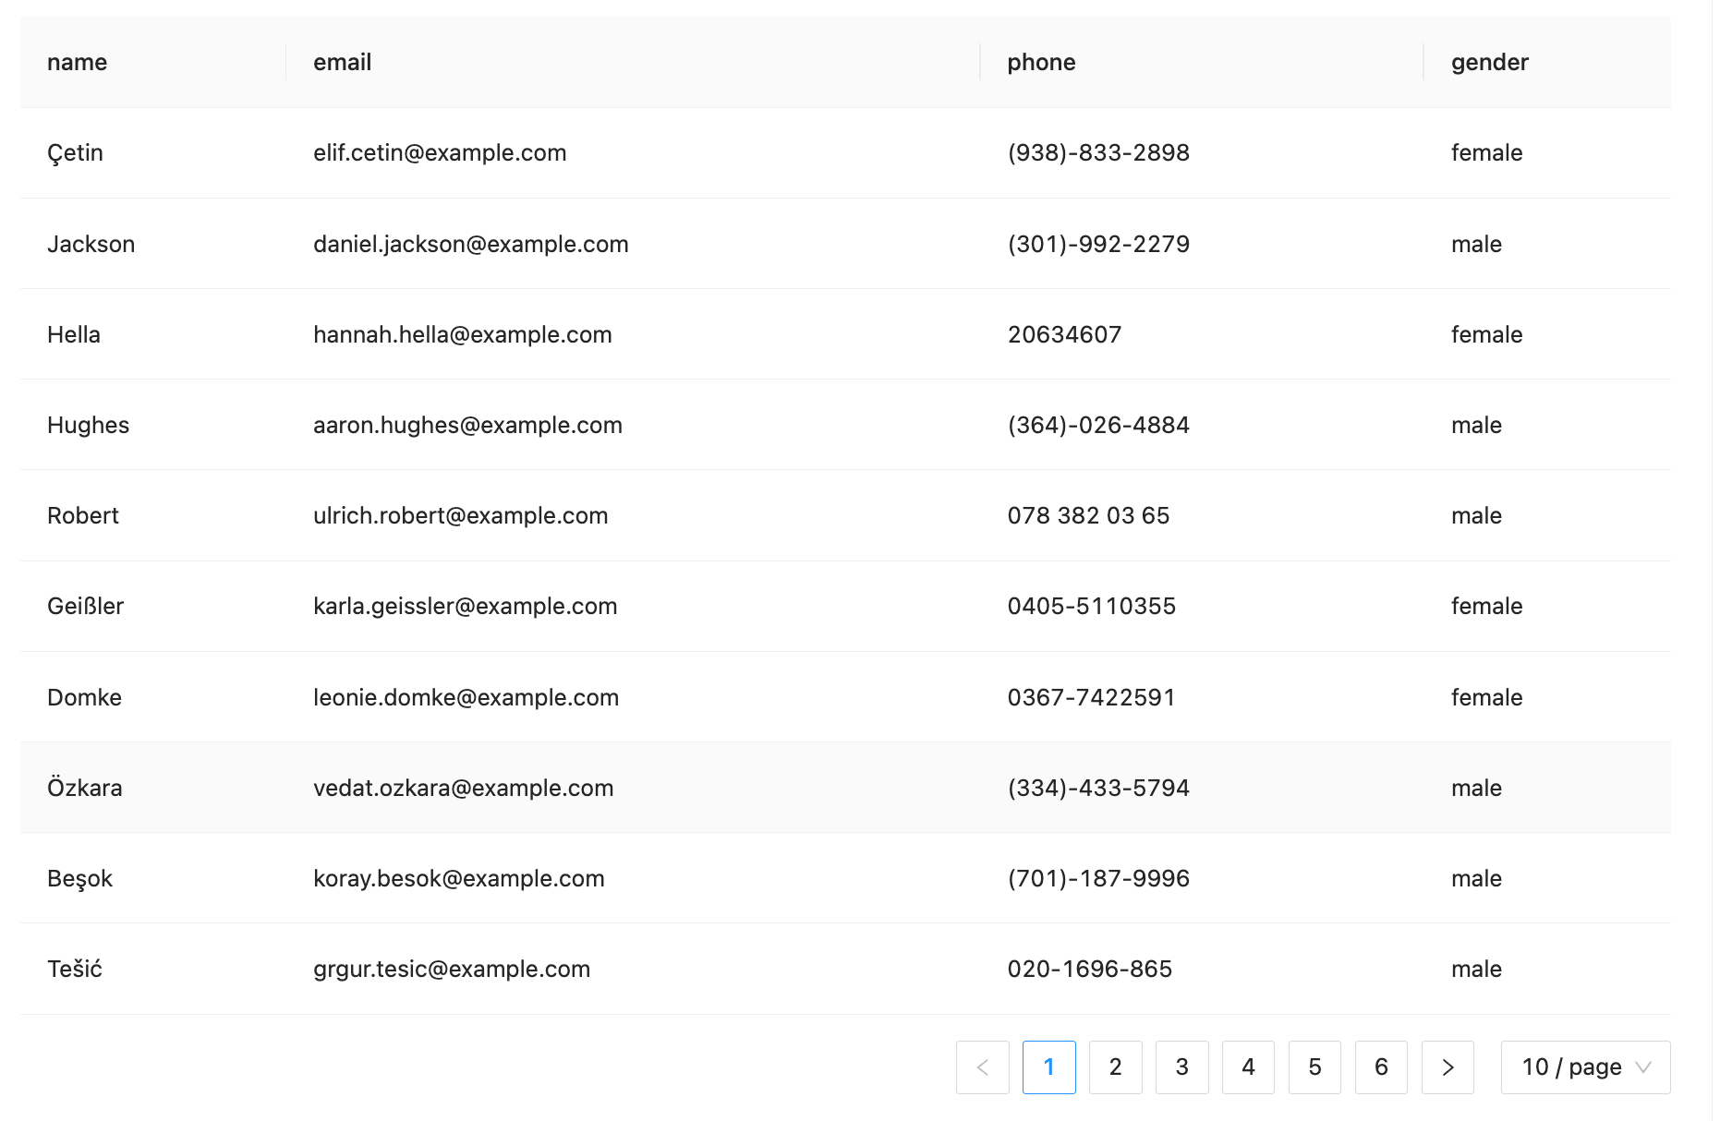Click the email column header
1720x1121 pixels.
343,62
